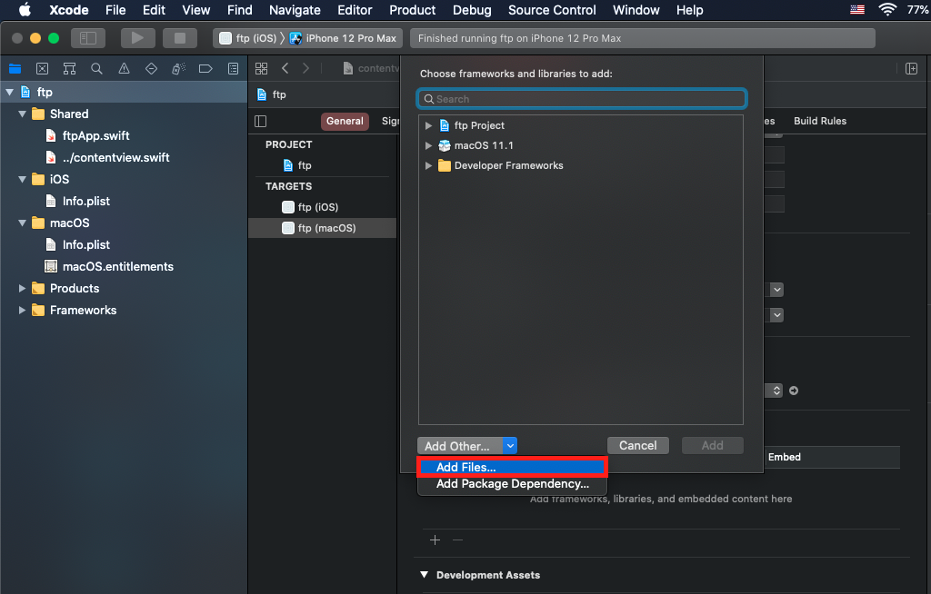Open the Debug menu

pyautogui.click(x=472, y=10)
